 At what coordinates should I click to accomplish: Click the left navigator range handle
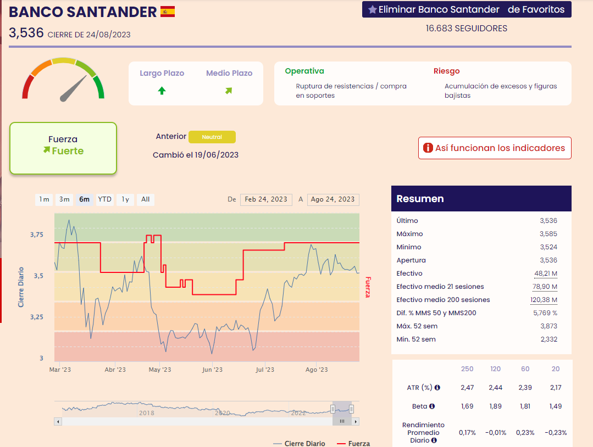pos(333,409)
